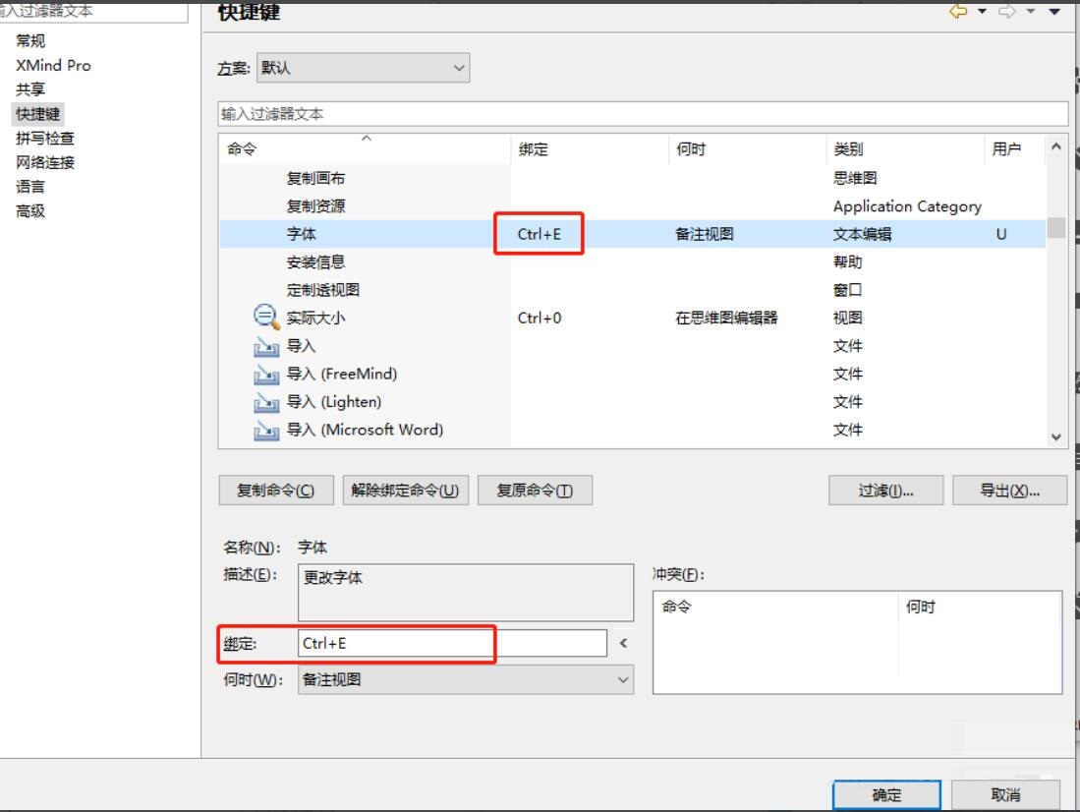
Task: Click the 过滤(I)... button
Action: [x=885, y=491]
